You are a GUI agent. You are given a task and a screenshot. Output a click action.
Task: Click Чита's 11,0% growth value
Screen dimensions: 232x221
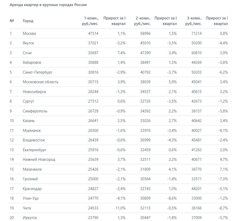120,208
